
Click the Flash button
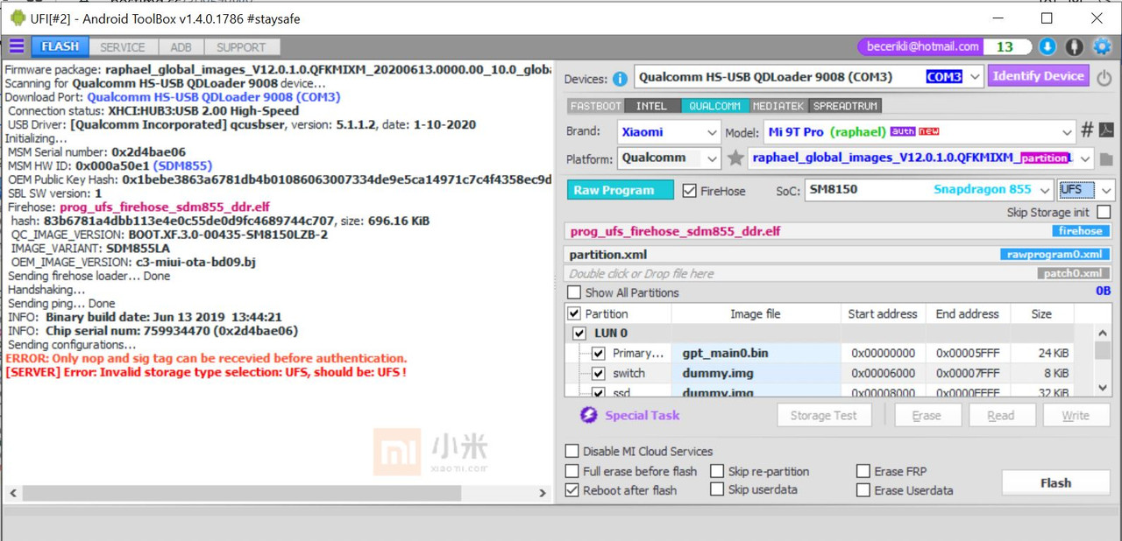(1056, 482)
